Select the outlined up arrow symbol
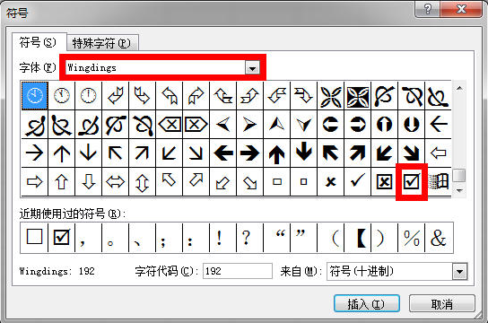This screenshot has width=488, height=323. click(x=61, y=182)
